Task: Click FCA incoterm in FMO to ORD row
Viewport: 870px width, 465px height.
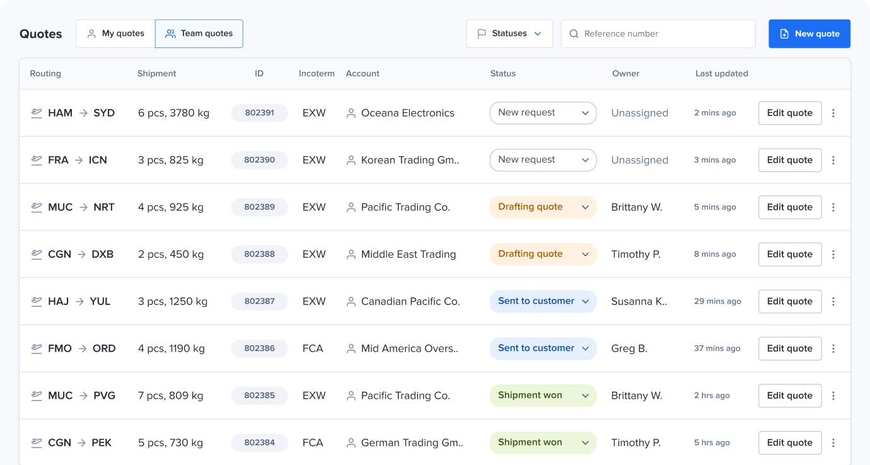Action: 313,348
